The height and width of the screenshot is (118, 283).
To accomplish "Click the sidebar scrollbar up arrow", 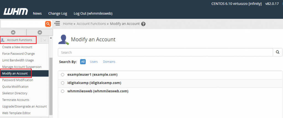I will click(51, 38).
